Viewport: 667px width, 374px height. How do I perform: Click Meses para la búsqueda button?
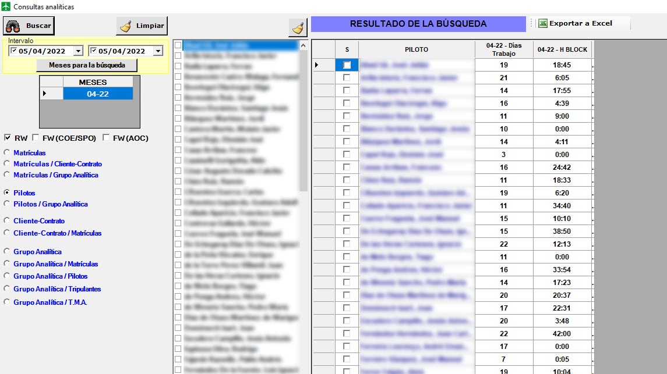click(x=87, y=65)
